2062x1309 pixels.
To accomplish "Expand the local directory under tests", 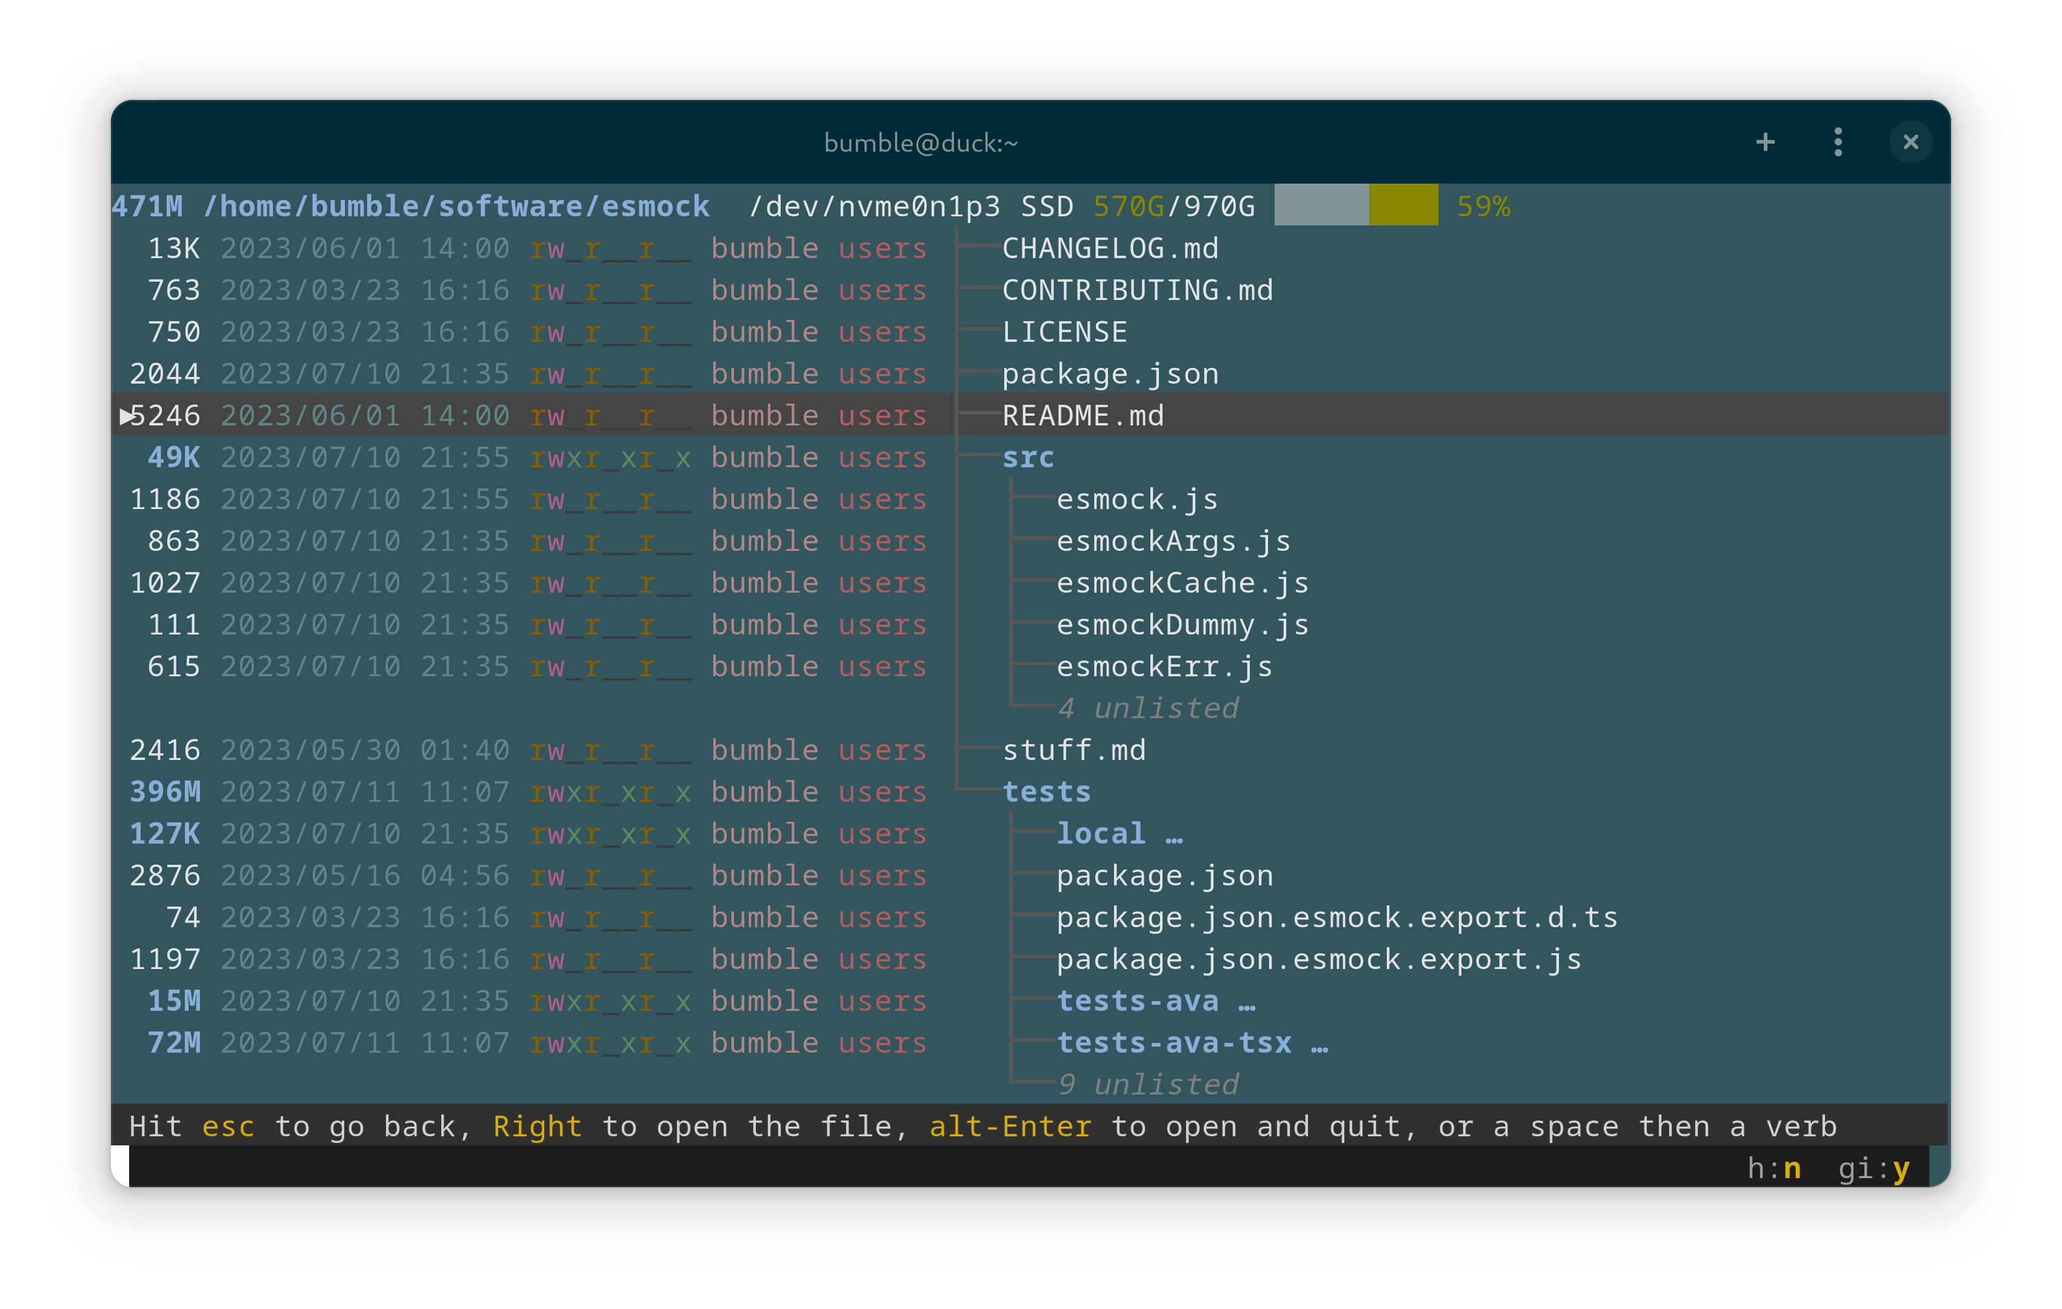I will coord(1100,832).
